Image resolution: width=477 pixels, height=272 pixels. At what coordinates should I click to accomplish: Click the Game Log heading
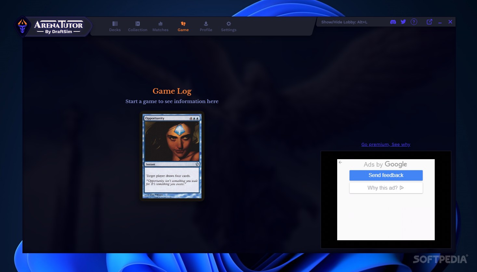(172, 91)
